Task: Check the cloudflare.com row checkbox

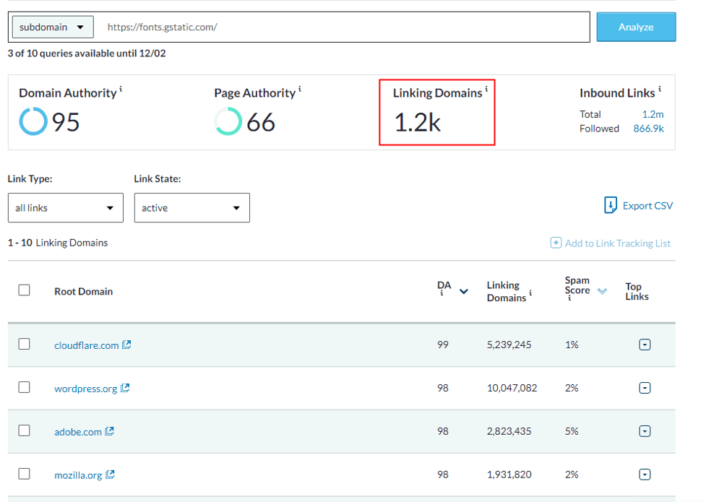Action: click(25, 344)
